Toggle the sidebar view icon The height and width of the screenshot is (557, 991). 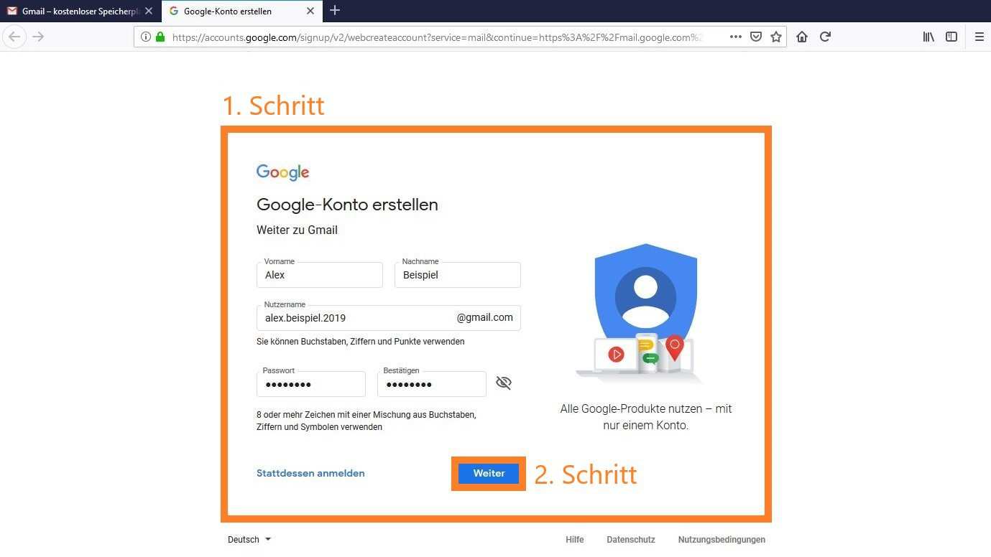[951, 37]
